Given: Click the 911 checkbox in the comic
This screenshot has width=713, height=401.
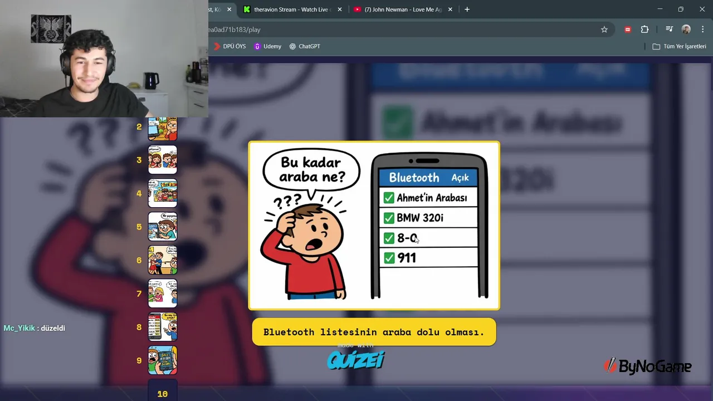Looking at the screenshot, I should (389, 258).
